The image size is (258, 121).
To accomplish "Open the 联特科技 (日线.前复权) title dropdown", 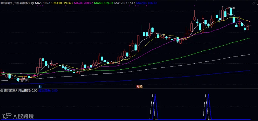I will click(15, 3).
